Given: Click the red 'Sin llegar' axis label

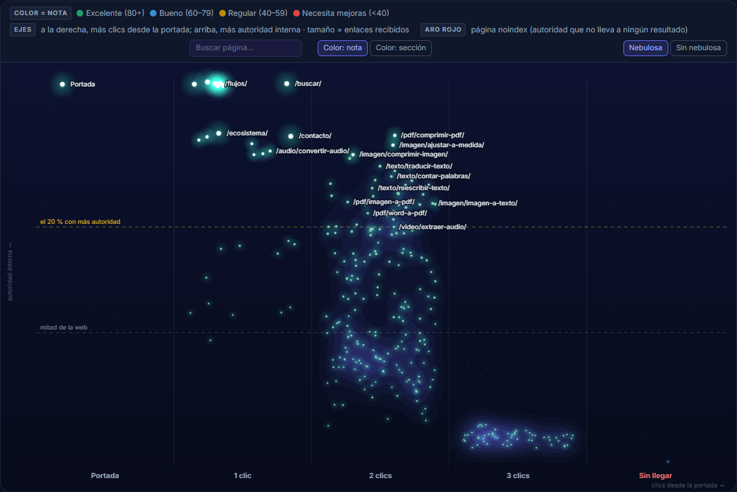Looking at the screenshot, I should pos(655,475).
